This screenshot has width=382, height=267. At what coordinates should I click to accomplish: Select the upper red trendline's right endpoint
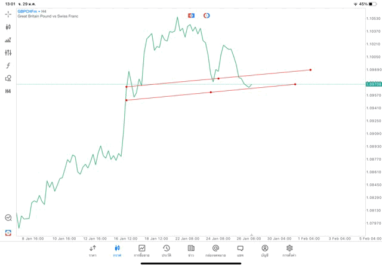coord(310,70)
